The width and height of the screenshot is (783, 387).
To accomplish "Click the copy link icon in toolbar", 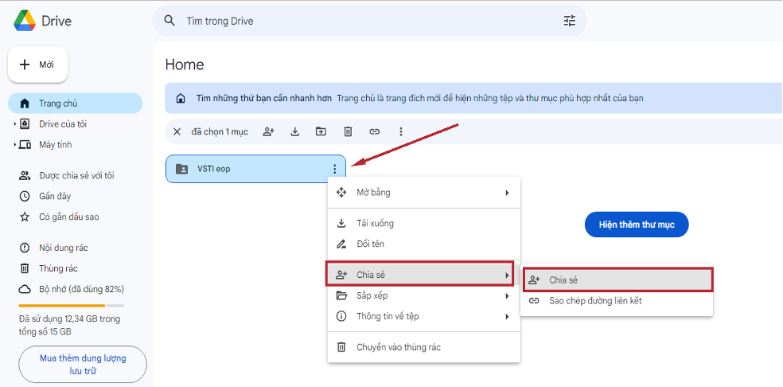I will [x=374, y=131].
